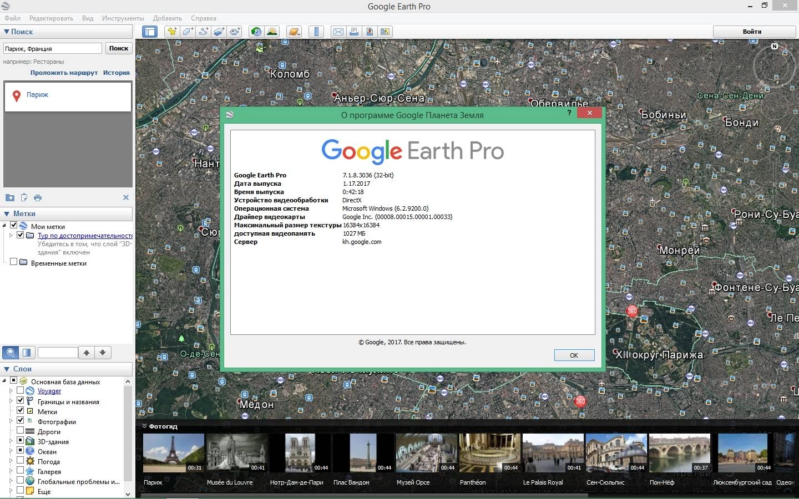Viewport: 799px width, 499px height.
Task: Click the Print toolbar icon
Action: coord(353,32)
